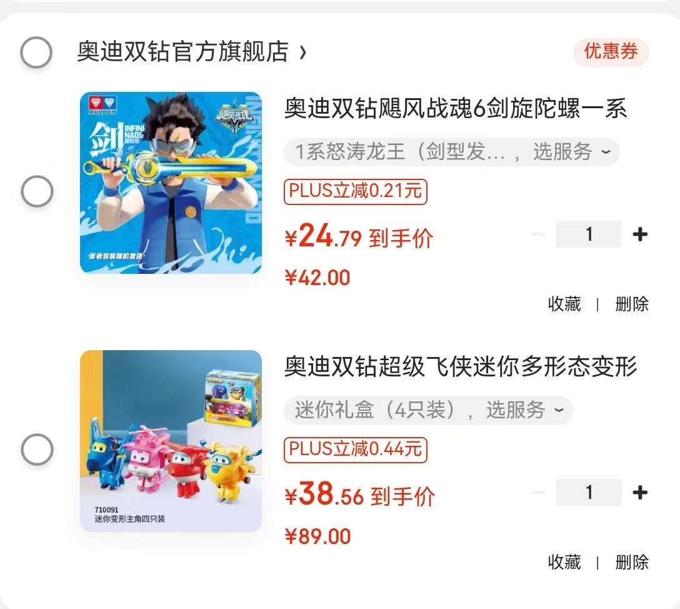The height and width of the screenshot is (609, 680).
Task: Click quantity field of the ¥38.56 item
Action: pos(589,492)
